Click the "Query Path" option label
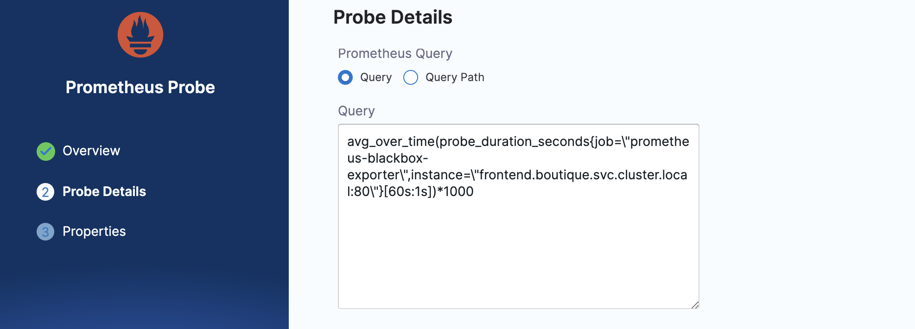This screenshot has width=915, height=329. [x=454, y=77]
